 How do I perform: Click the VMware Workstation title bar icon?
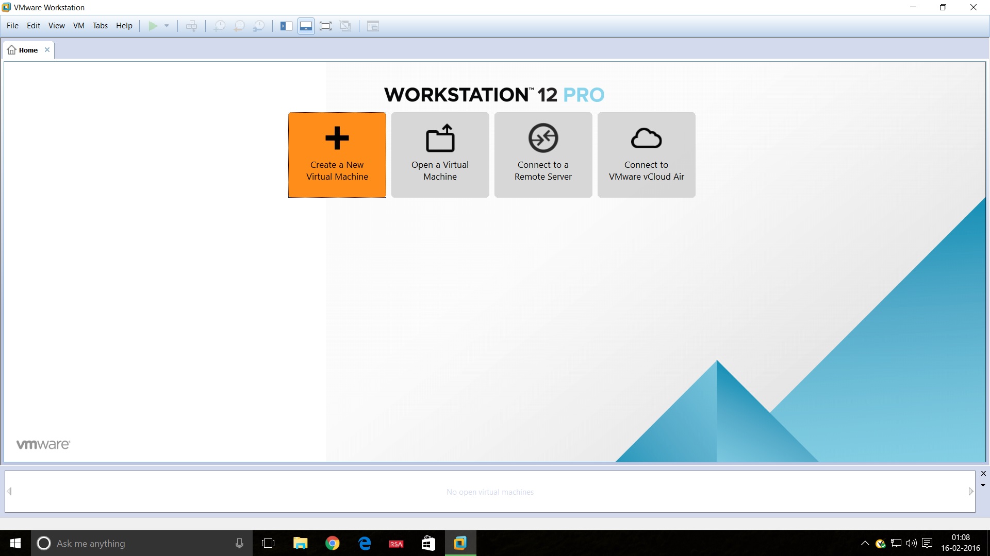pyautogui.click(x=6, y=7)
